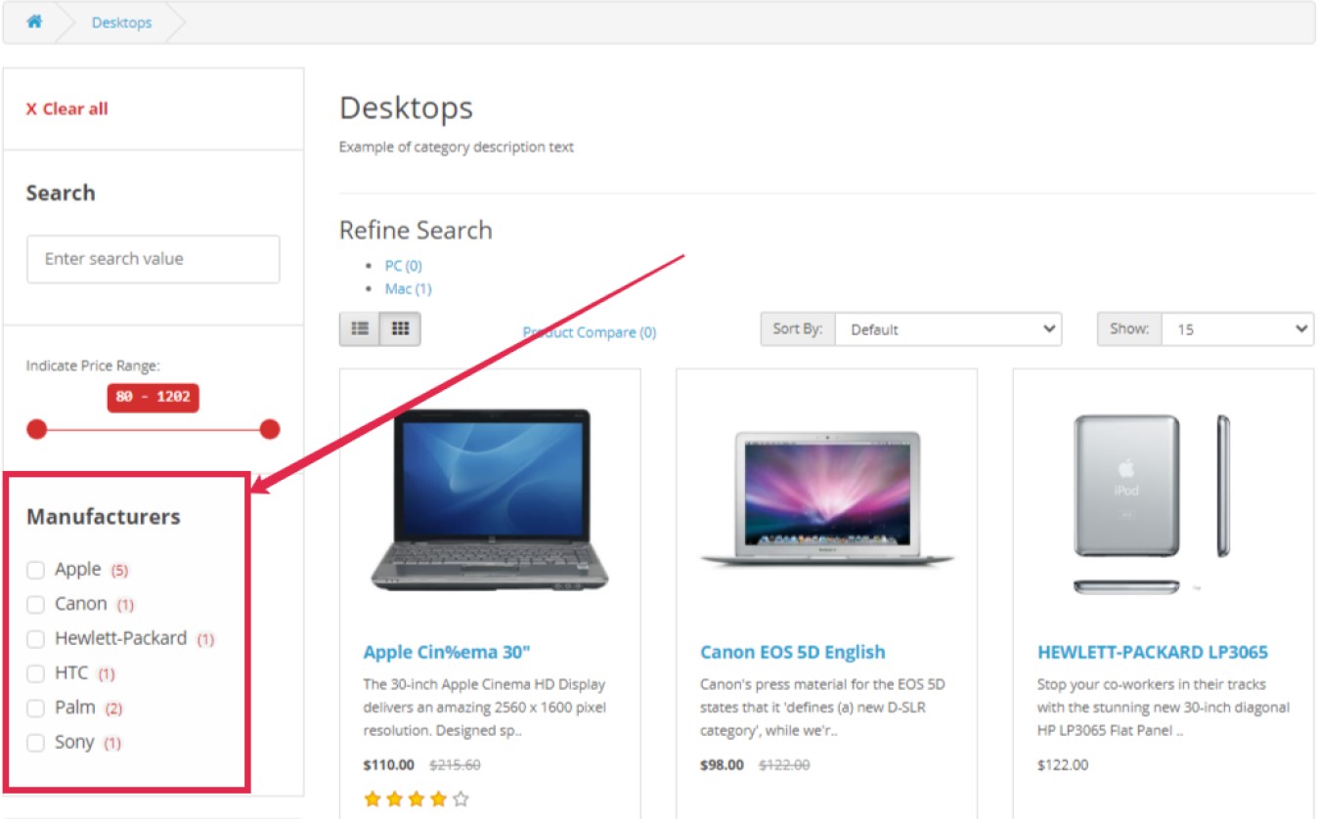Click the $122.00 price of HP LP3065
The width and height of the screenshot is (1320, 819).
coord(1063,765)
